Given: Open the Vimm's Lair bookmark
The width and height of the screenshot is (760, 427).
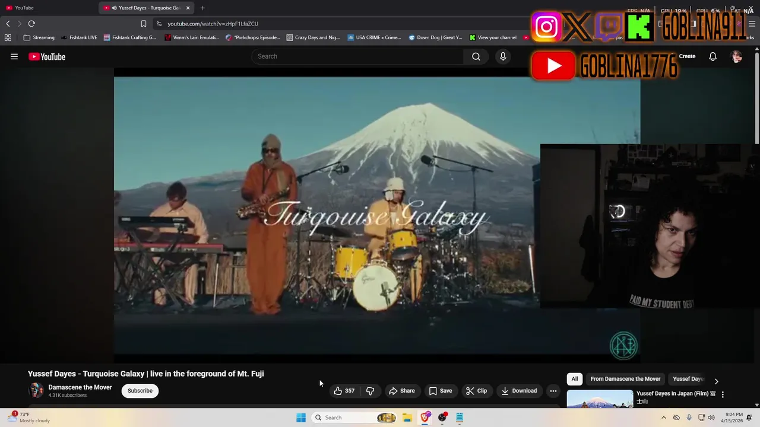Looking at the screenshot, I should tap(191, 37).
